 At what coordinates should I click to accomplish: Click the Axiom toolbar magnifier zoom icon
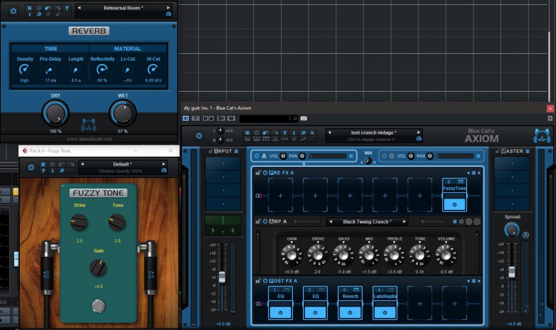click(x=303, y=132)
